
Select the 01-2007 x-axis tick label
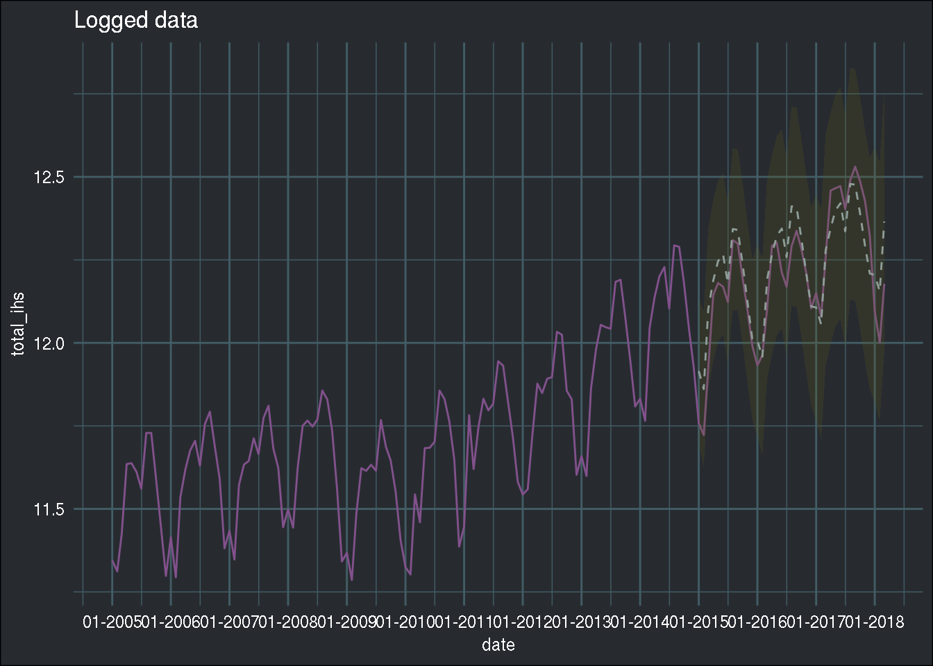[x=229, y=622]
